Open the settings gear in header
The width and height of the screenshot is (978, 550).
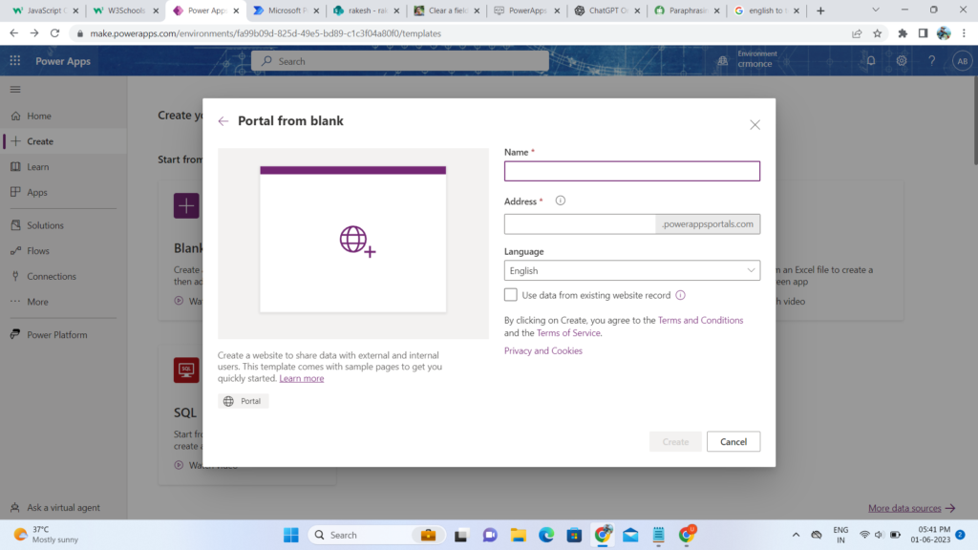(902, 60)
